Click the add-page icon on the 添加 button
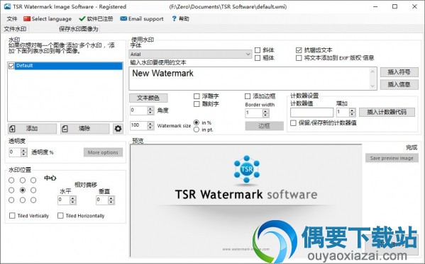The height and width of the screenshot is (264, 425). coord(13,129)
